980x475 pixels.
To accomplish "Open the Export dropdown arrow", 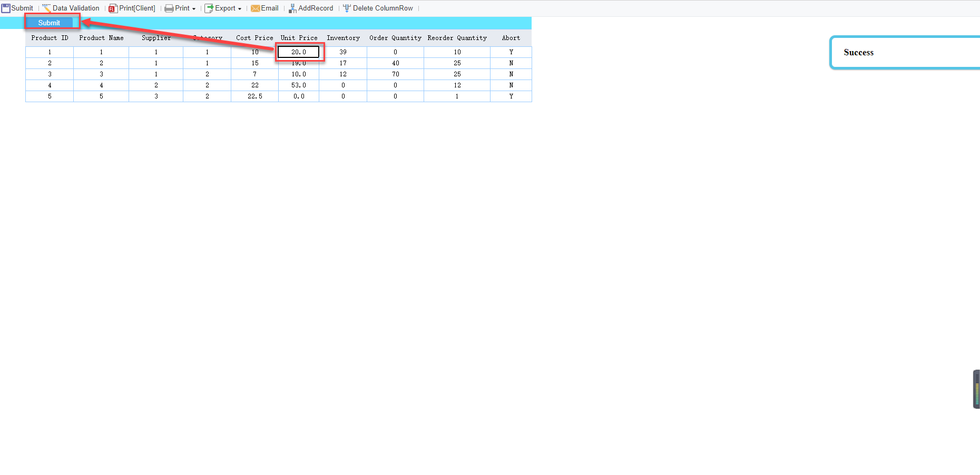I will pyautogui.click(x=240, y=9).
